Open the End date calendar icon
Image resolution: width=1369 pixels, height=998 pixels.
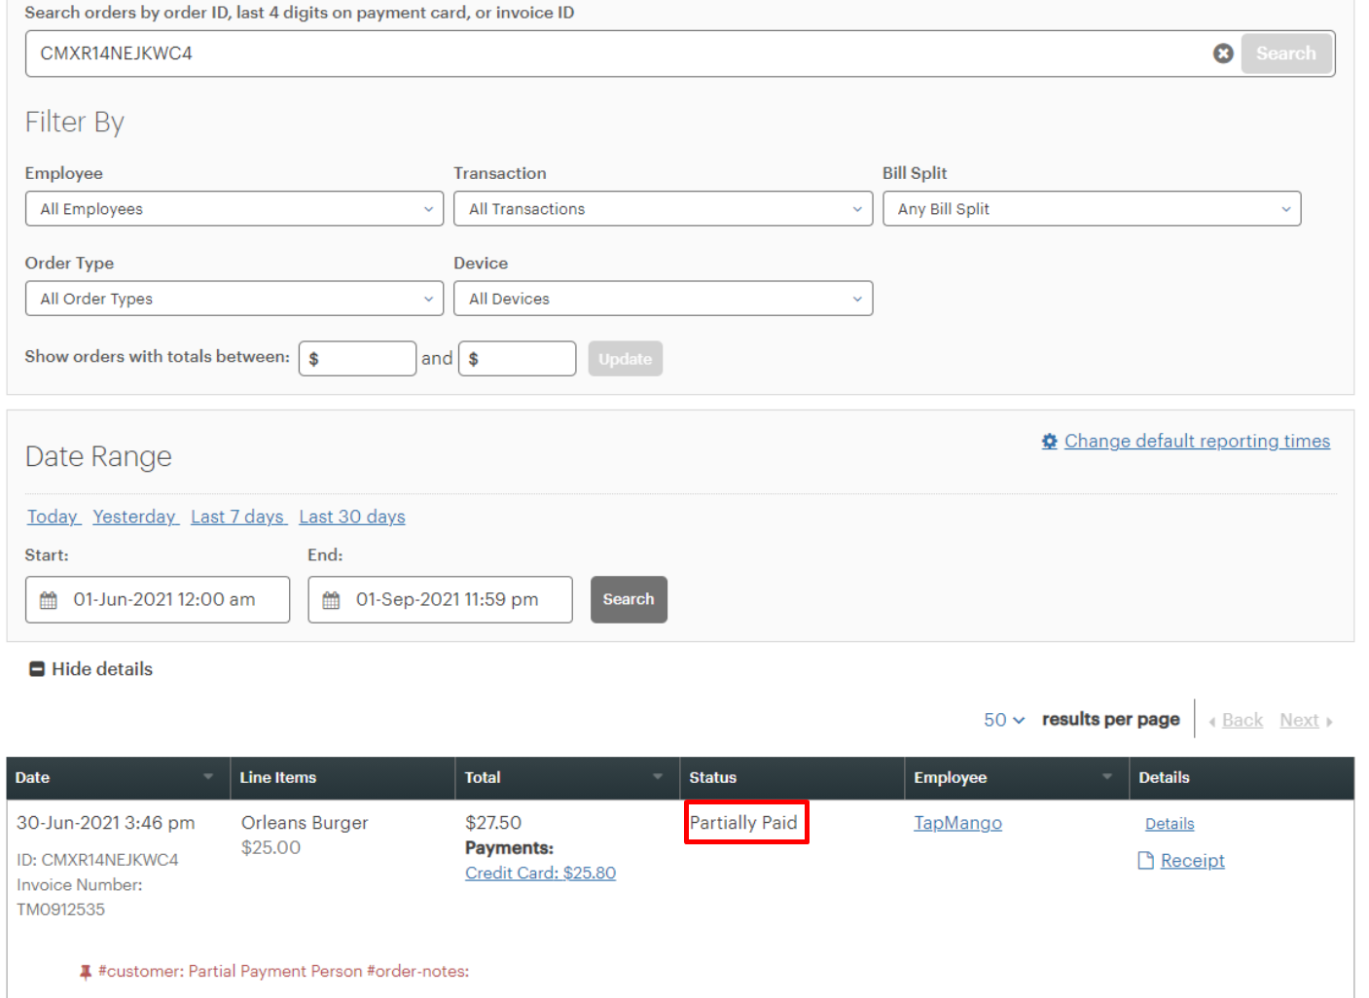click(x=331, y=599)
